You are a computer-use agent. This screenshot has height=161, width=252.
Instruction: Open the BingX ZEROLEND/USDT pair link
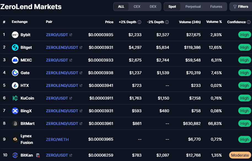tap(62, 111)
